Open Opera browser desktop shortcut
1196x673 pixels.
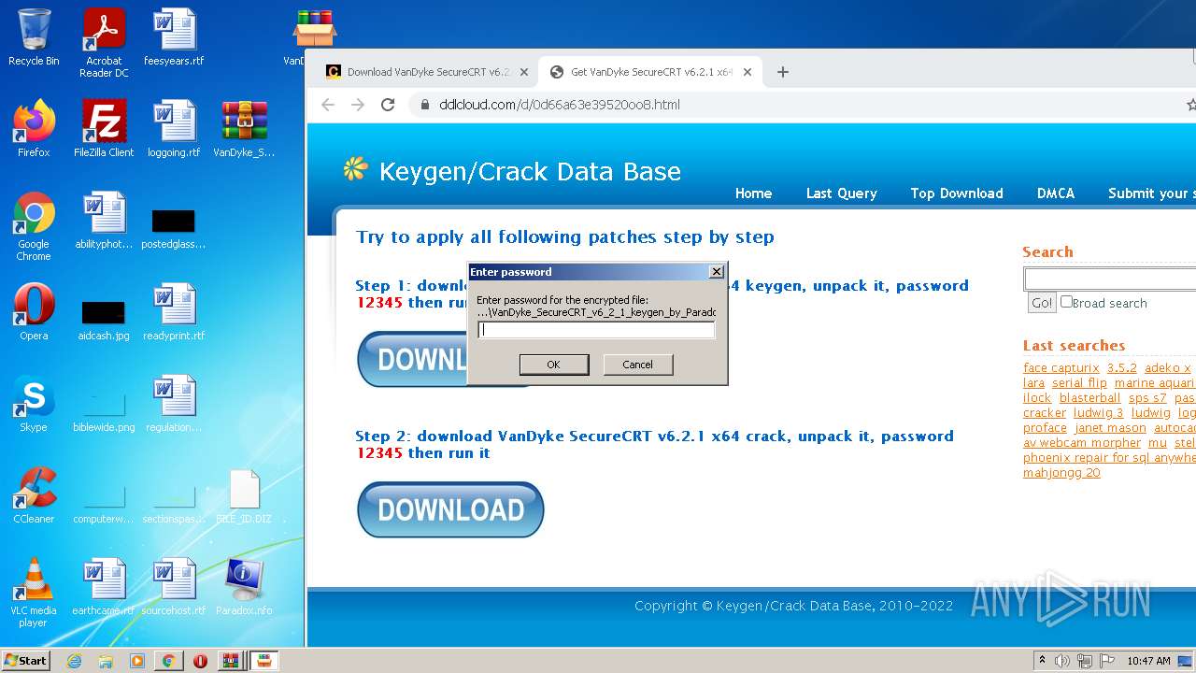pos(34,312)
